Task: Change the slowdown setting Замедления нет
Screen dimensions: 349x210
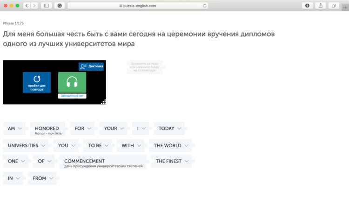Action: [72, 96]
